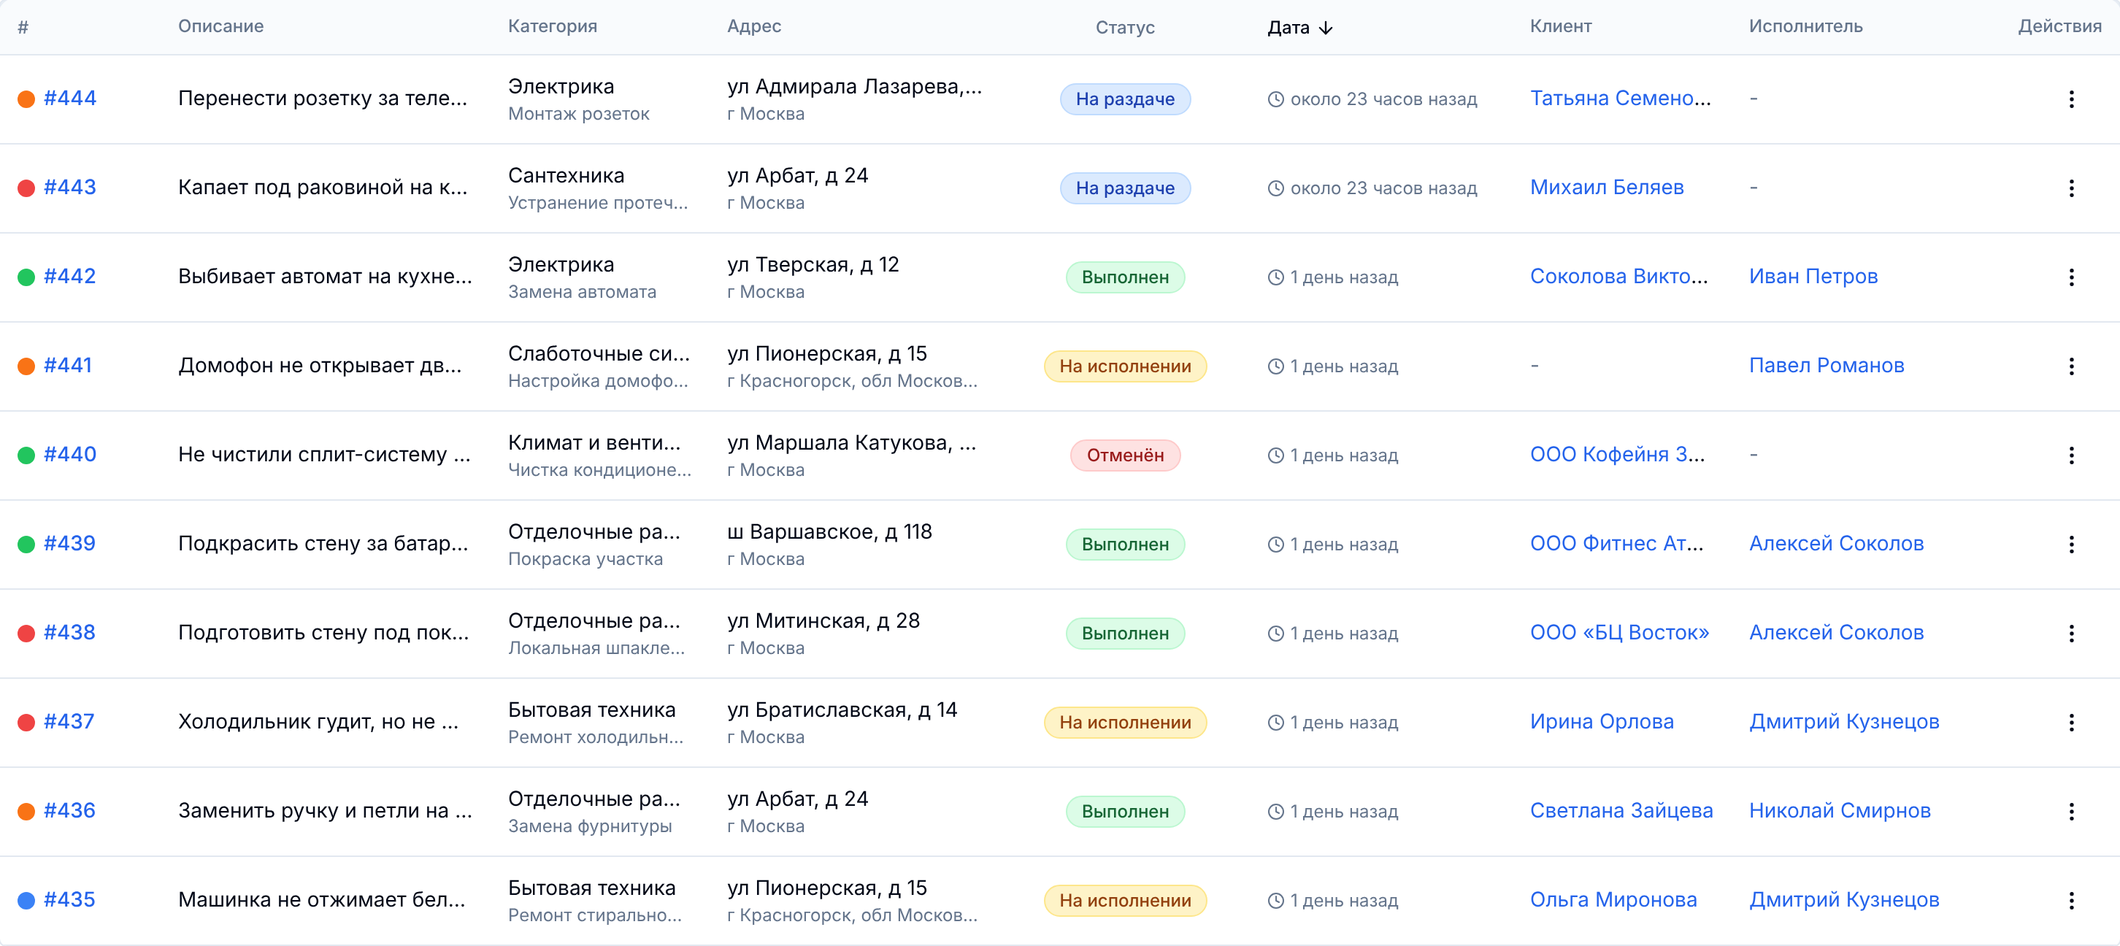Open actions menu for request #438

point(2070,633)
